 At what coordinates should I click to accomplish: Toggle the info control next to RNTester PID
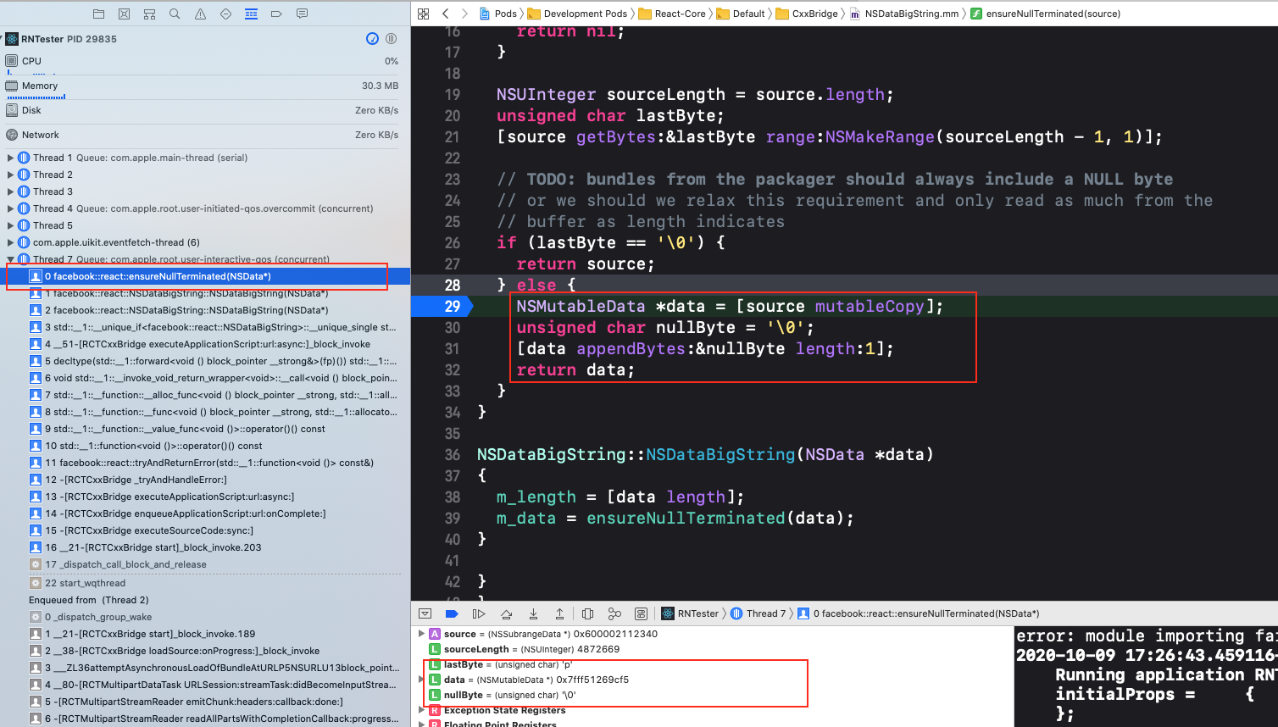coord(372,38)
